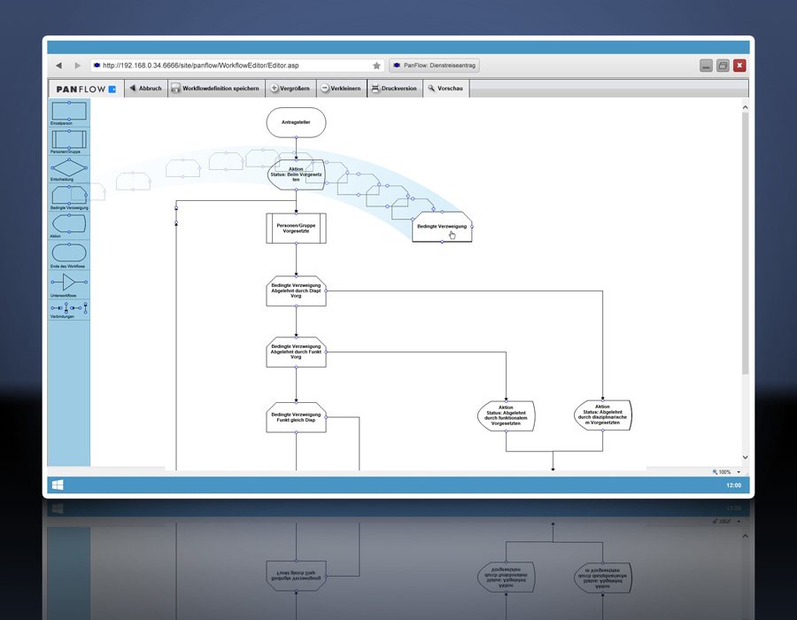797x620 pixels.
Task: Open the Druckversion print view
Action: 394,88
